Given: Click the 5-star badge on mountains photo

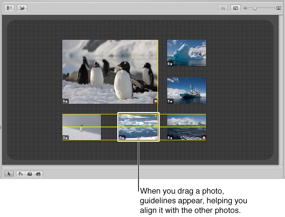Looking at the screenshot, I should [x=170, y=138].
